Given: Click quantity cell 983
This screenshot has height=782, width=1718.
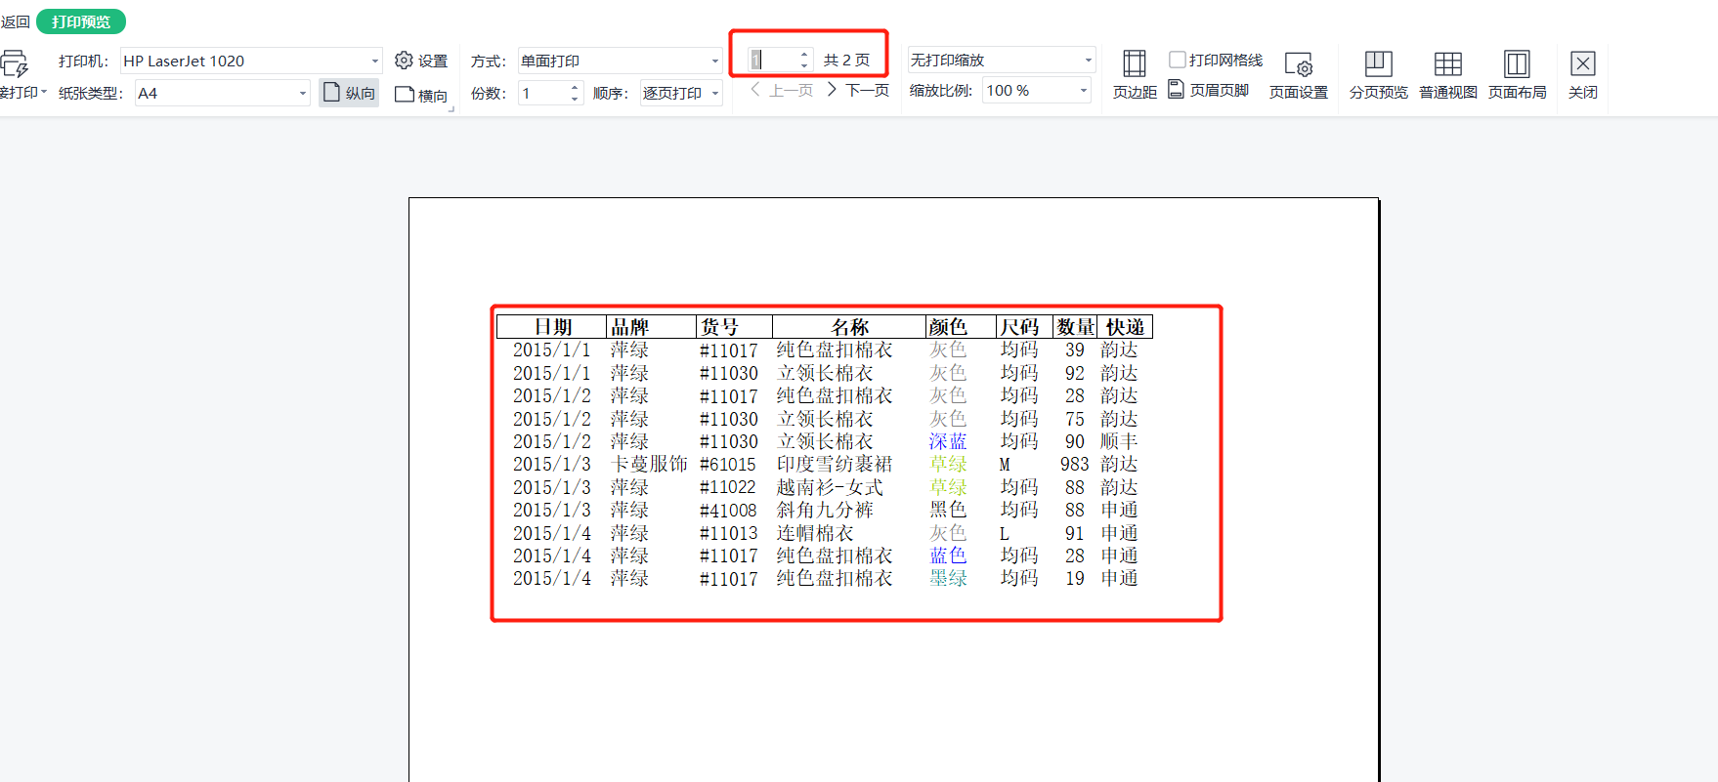Looking at the screenshot, I should (x=1074, y=464).
